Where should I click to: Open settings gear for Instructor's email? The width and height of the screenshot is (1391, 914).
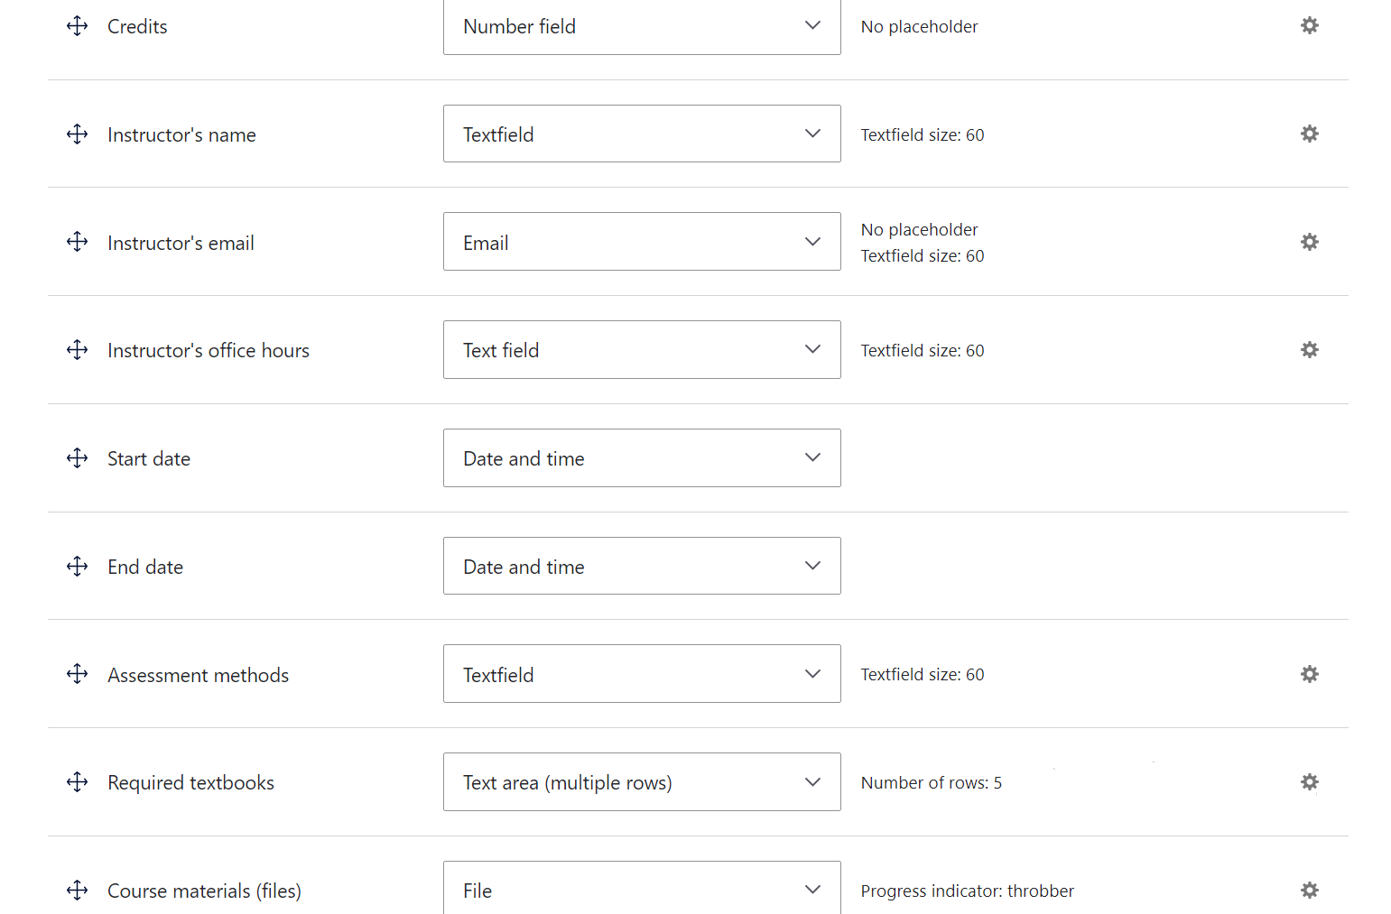click(x=1310, y=242)
